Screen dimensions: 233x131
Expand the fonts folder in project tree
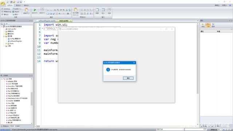click(6, 44)
